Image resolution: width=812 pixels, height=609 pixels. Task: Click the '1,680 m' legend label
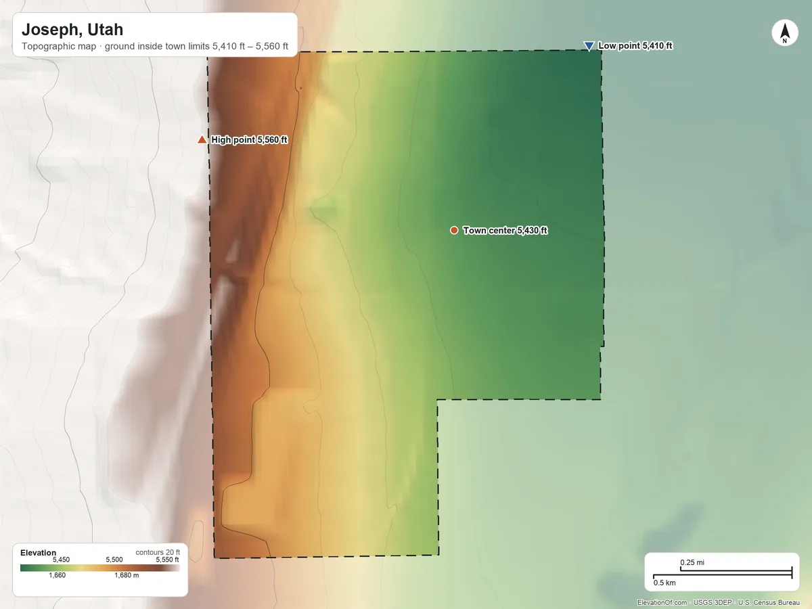pos(127,576)
